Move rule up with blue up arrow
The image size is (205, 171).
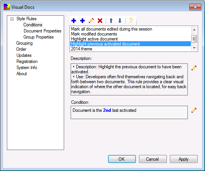[111, 21]
